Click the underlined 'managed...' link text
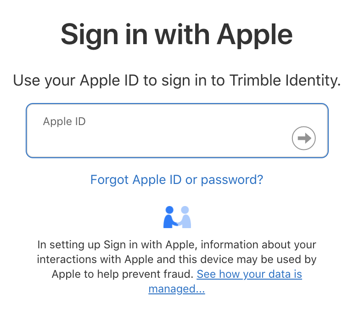This screenshot has height=321, width=359. (177, 289)
